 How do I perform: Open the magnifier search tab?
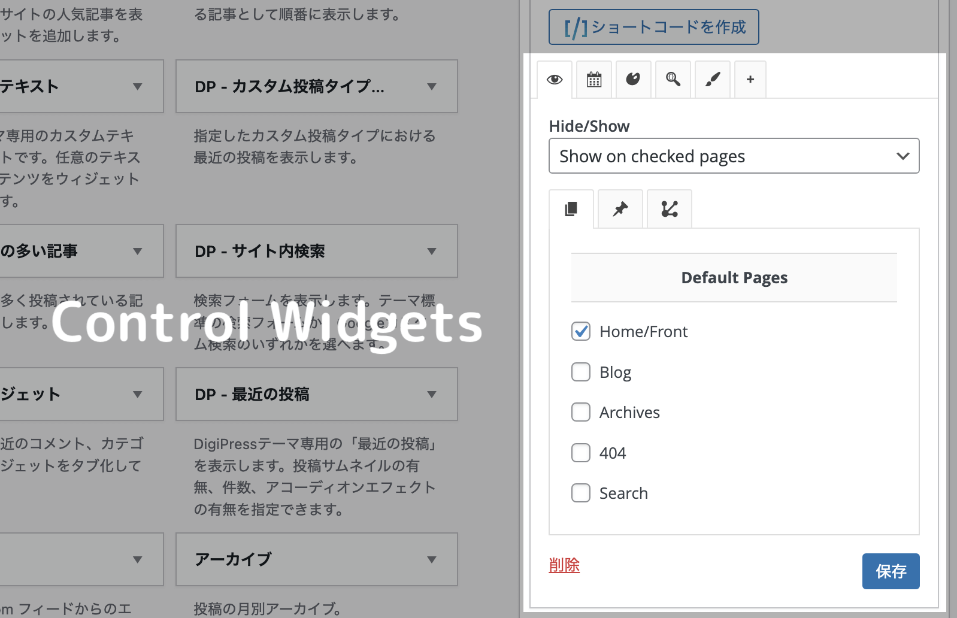point(673,80)
